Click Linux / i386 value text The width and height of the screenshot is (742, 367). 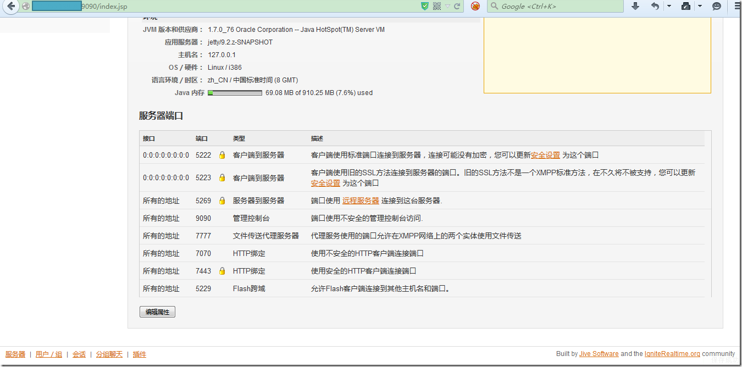(x=225, y=68)
